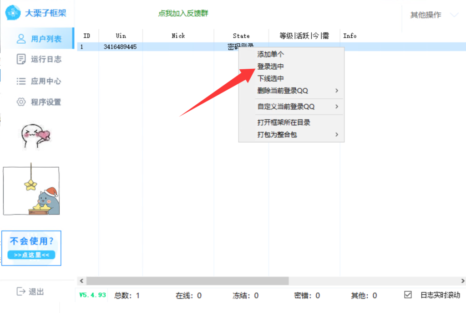Click 打开框架所在目录 menu item

coord(284,123)
